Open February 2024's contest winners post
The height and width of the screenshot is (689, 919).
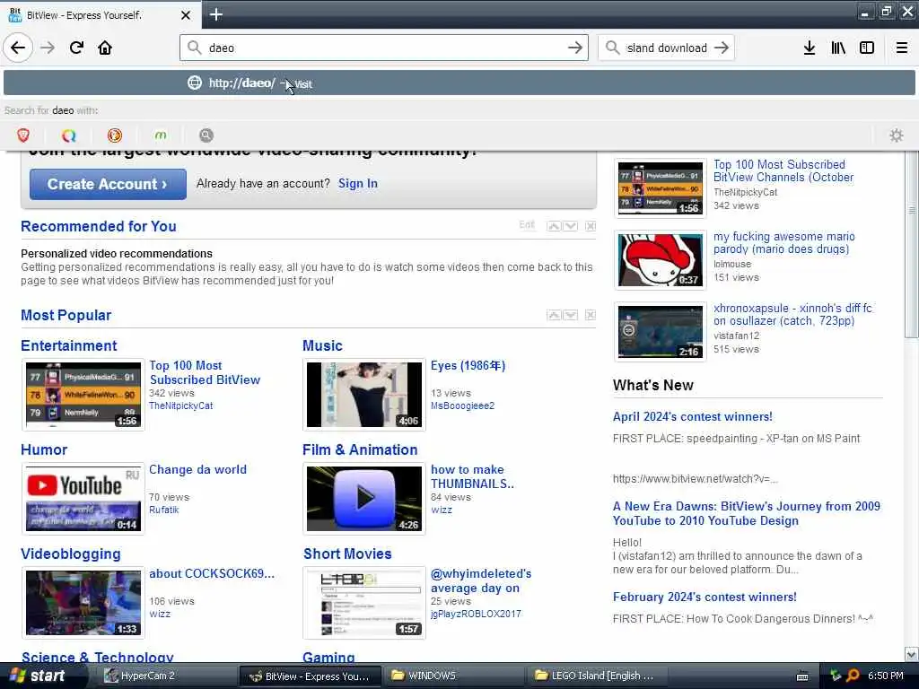pyautogui.click(x=705, y=597)
